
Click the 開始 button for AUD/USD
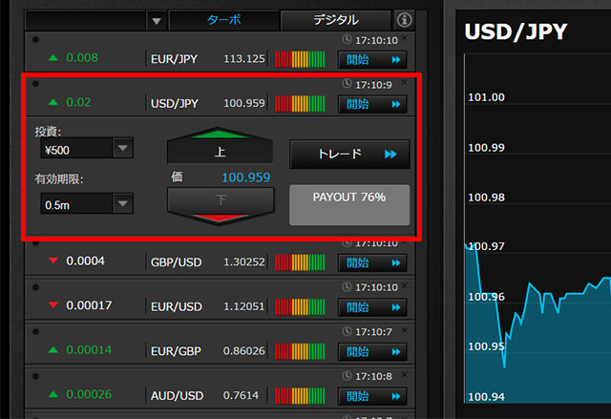(372, 396)
